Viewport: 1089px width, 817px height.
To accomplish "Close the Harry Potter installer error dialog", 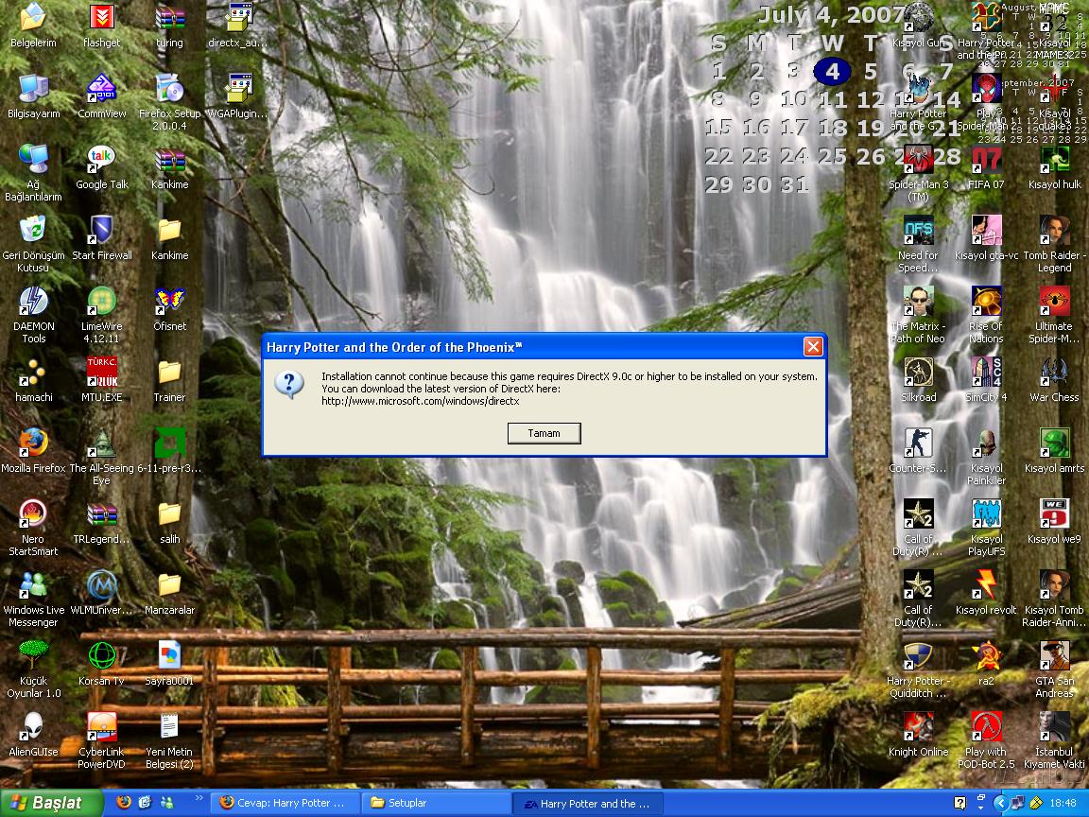I will coord(813,347).
